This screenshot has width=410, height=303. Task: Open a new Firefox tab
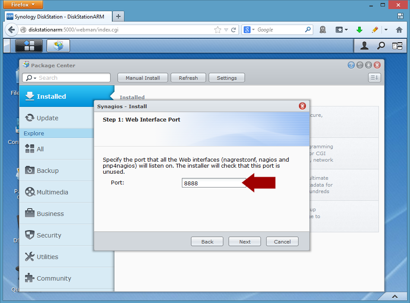[118, 16]
